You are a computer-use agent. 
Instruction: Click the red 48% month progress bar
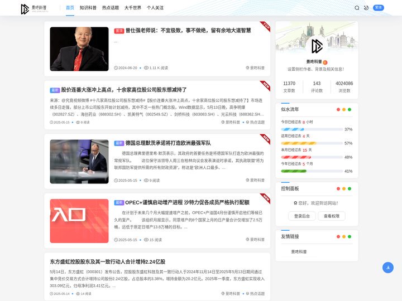pos(312,157)
